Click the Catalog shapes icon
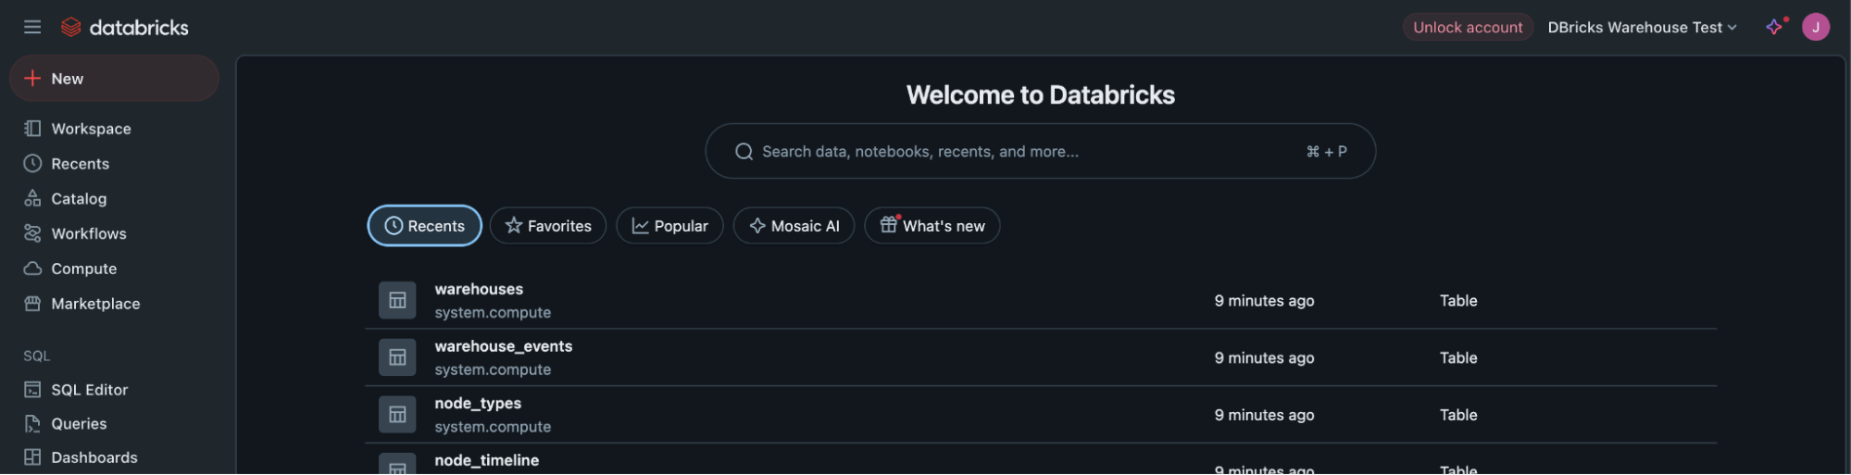The height and width of the screenshot is (475, 1851). pos(32,198)
